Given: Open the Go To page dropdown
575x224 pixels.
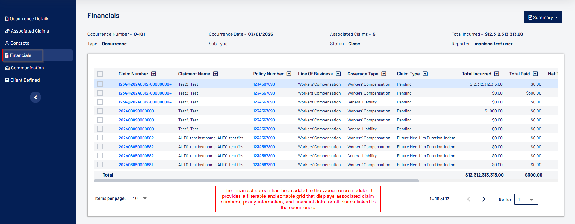Looking at the screenshot, I should [526, 200].
